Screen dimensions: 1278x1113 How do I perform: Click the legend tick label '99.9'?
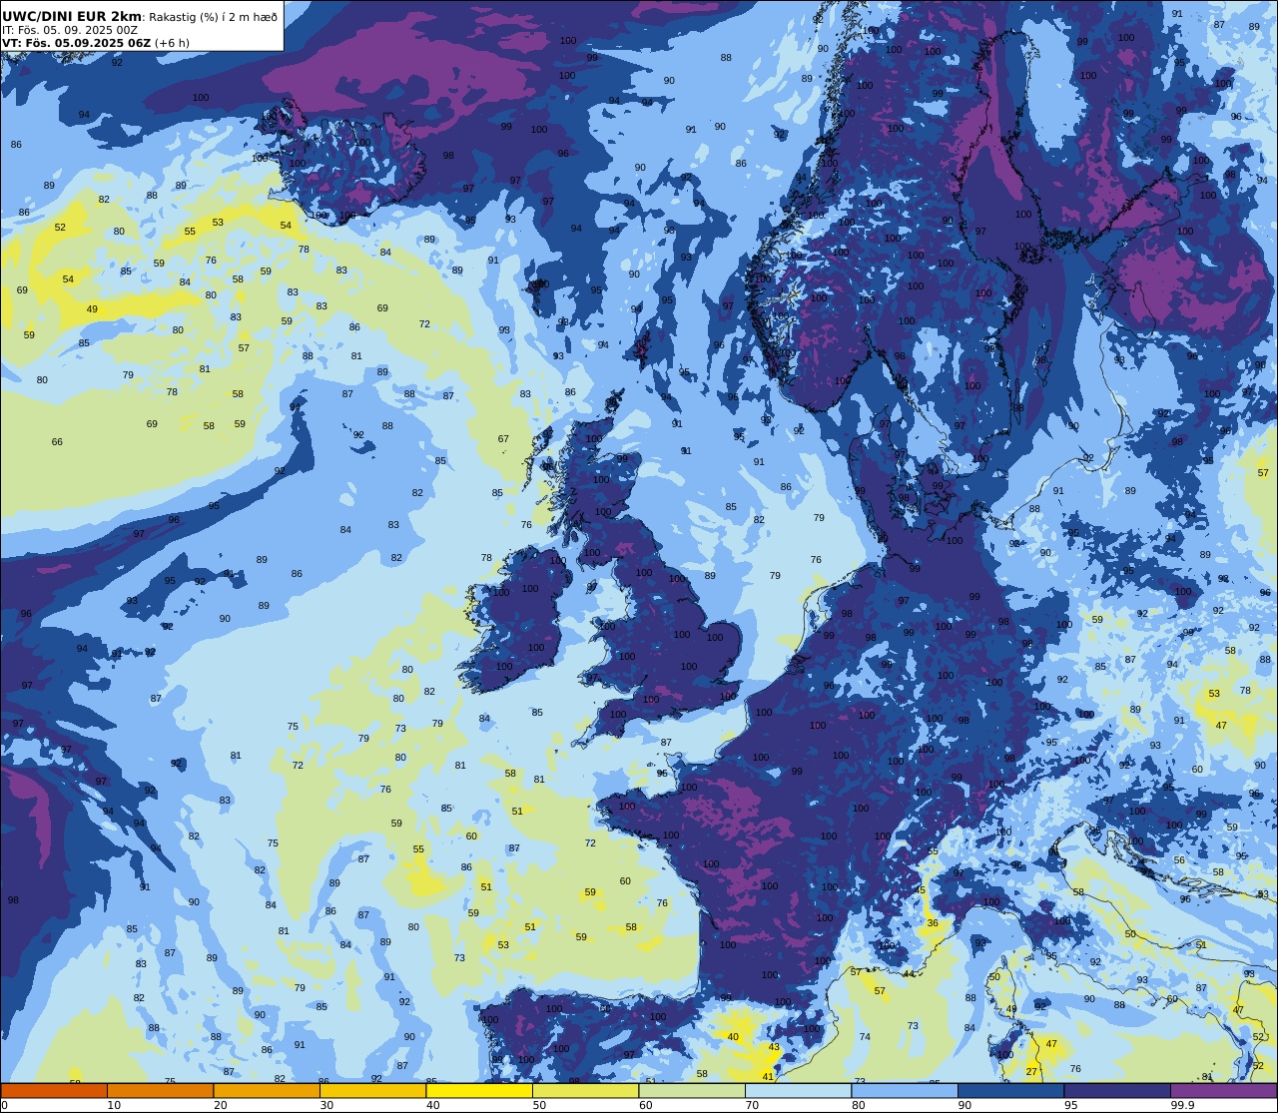click(x=1182, y=1105)
